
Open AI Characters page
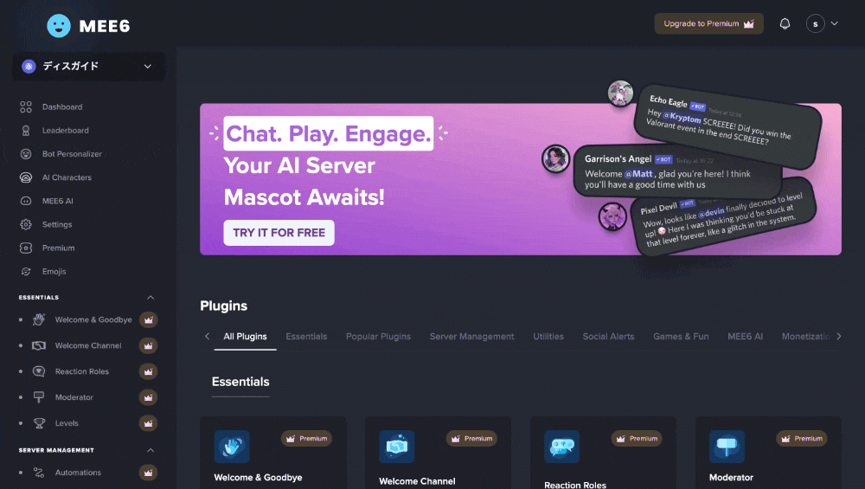point(67,177)
